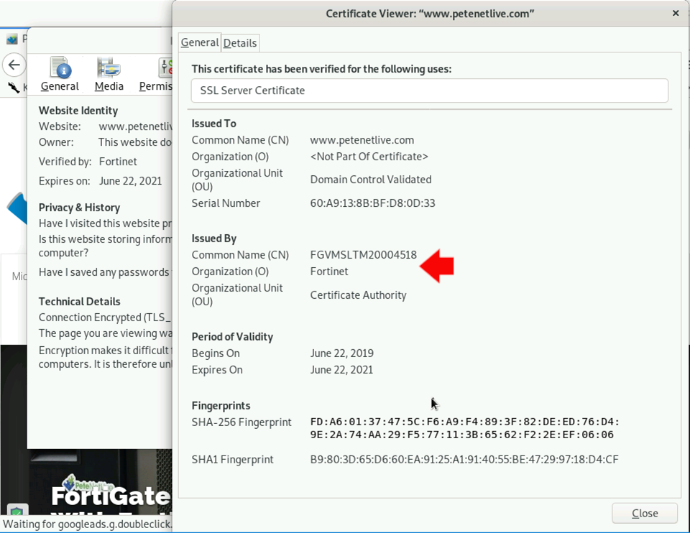Click the issuer name FGVMSLTM20004518
Viewport: 690px width, 533px height.
coord(364,255)
